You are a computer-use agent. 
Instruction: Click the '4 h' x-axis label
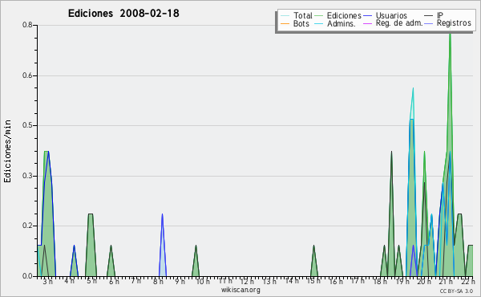[69, 281]
